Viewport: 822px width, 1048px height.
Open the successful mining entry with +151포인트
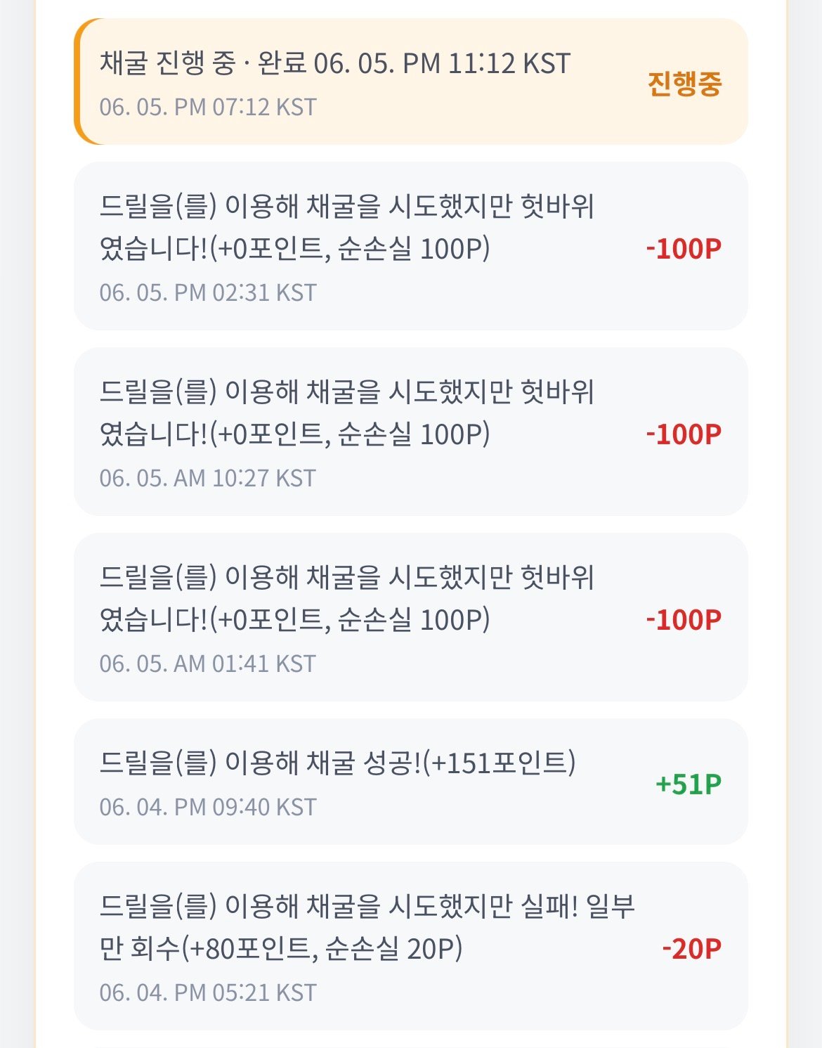(411, 782)
